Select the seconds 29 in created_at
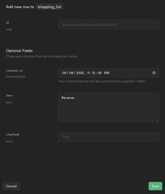Viewport: 165px width, 194px height. click(x=100, y=73)
